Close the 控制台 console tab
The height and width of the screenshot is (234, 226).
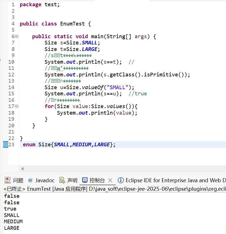110,181
